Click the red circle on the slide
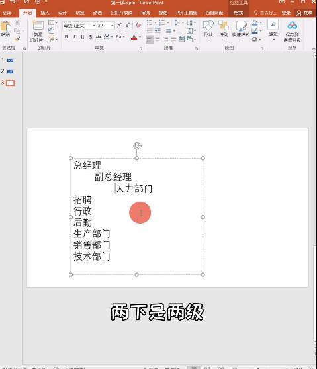 click(140, 212)
